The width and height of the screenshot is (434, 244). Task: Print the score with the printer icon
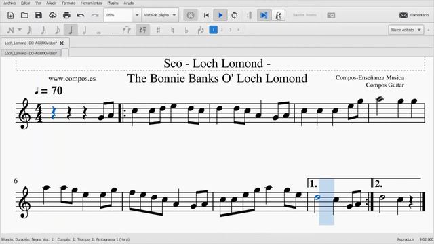(x=66, y=15)
